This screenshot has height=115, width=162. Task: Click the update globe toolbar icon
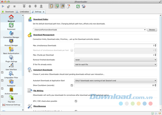[x=84, y=6]
